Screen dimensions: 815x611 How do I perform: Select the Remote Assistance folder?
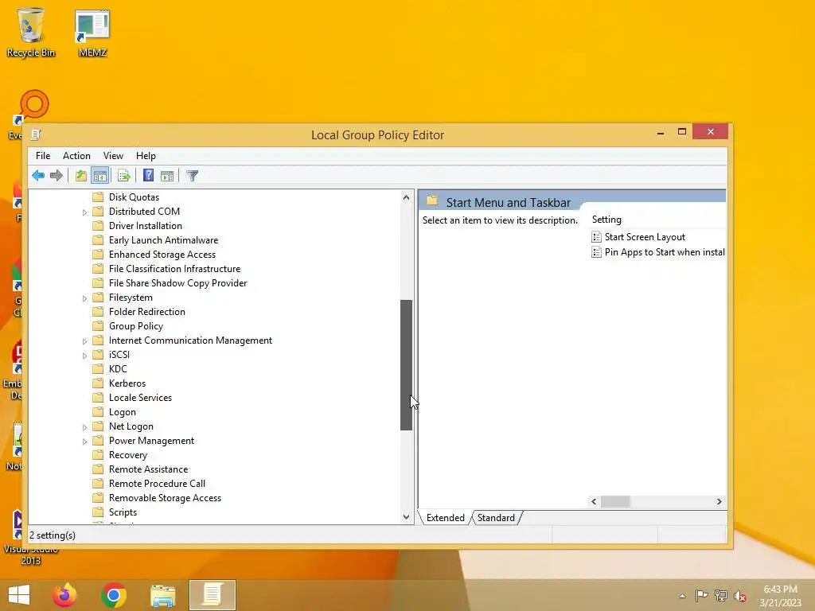point(148,469)
